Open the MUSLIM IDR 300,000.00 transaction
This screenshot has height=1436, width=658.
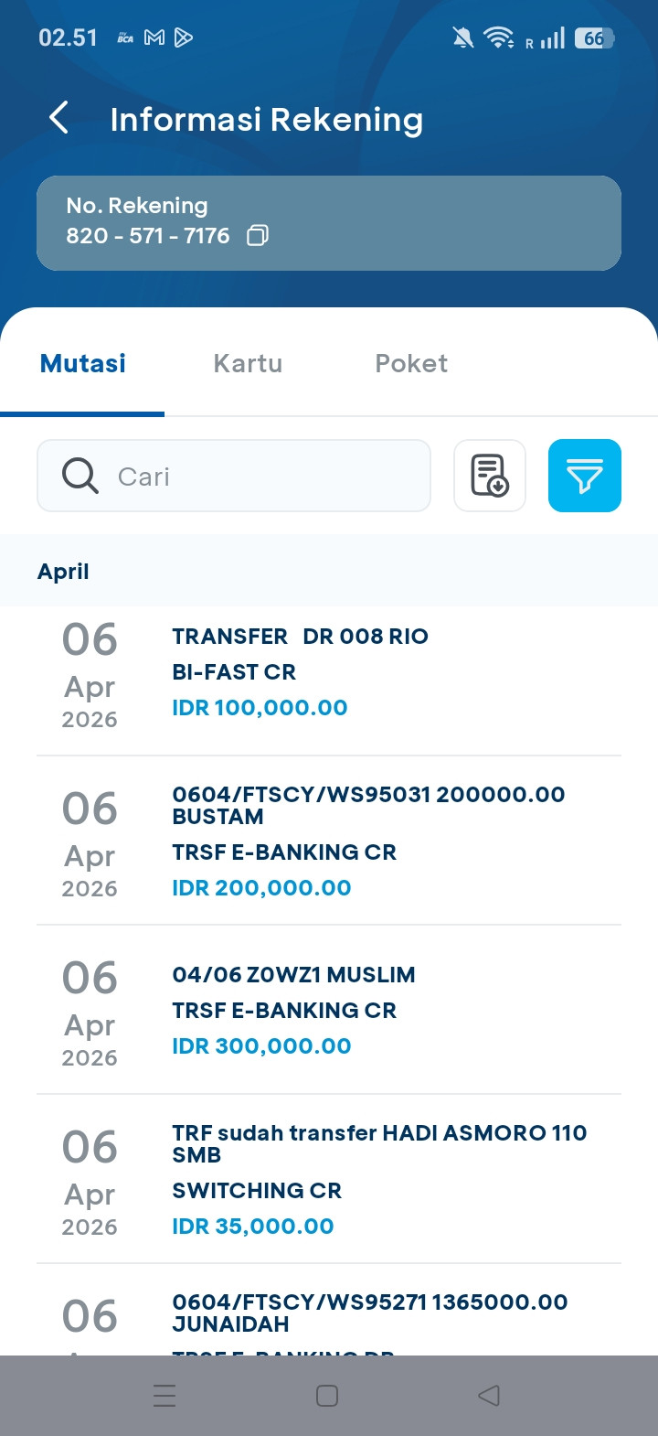[329, 1010]
